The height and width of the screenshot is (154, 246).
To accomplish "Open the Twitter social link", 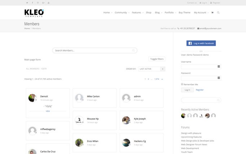I will tap(27, 3).
